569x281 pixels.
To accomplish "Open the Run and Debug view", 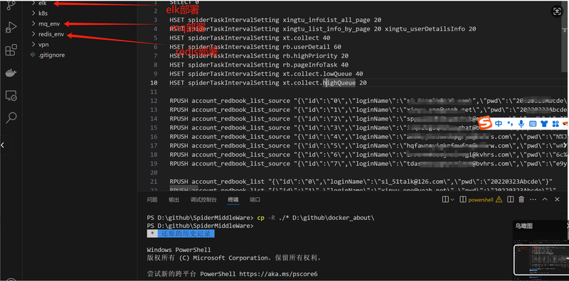I will (11, 28).
